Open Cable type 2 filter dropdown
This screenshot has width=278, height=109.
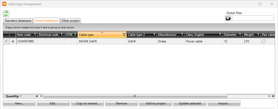pos(154,35)
